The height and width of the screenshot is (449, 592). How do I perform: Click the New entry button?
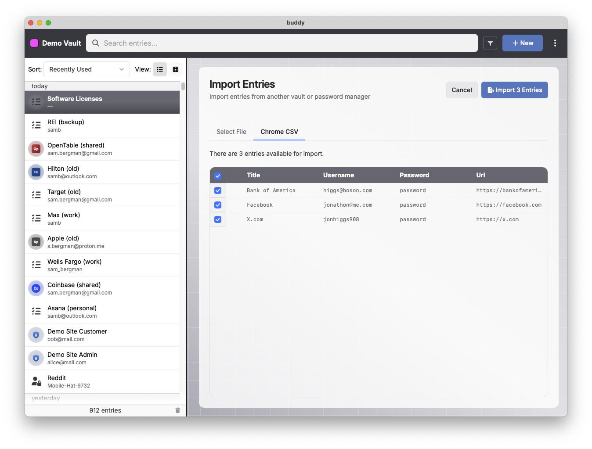click(x=523, y=43)
